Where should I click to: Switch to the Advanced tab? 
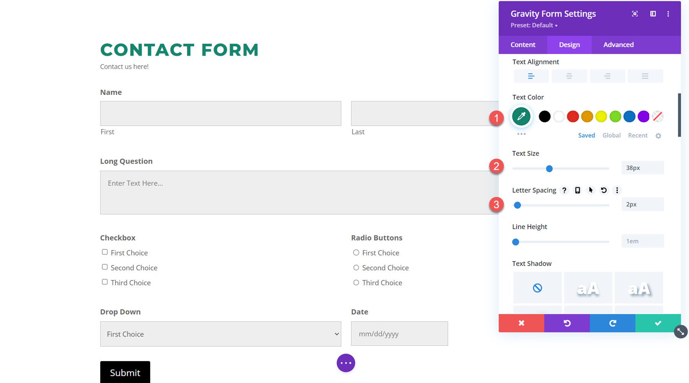coord(618,44)
